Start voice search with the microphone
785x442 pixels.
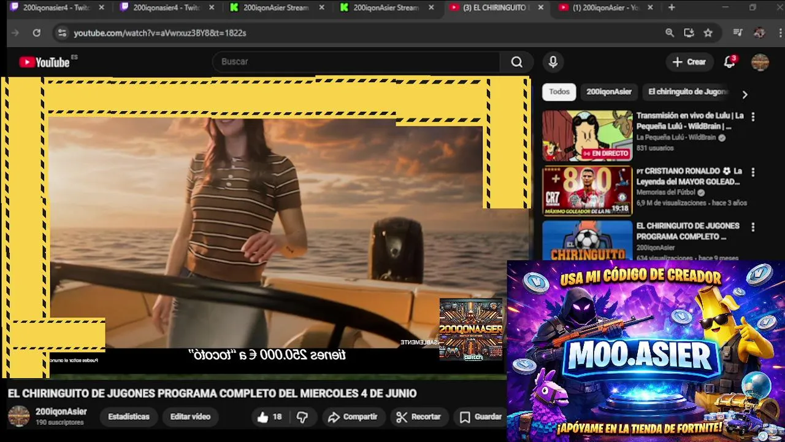click(553, 62)
